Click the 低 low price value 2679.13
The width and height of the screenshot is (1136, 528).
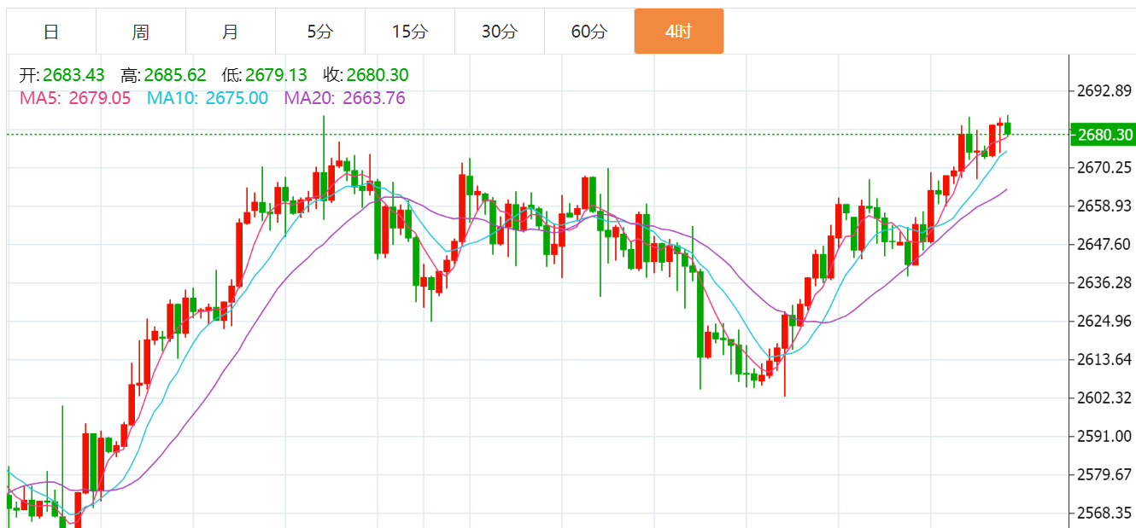click(x=276, y=75)
